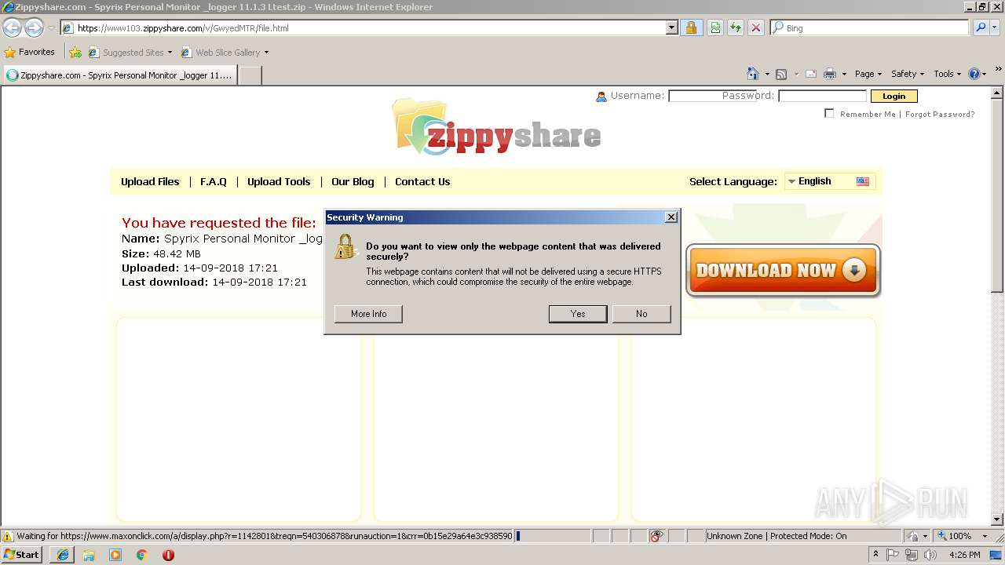
Task: Open the Tools menu
Action: [x=948, y=74]
